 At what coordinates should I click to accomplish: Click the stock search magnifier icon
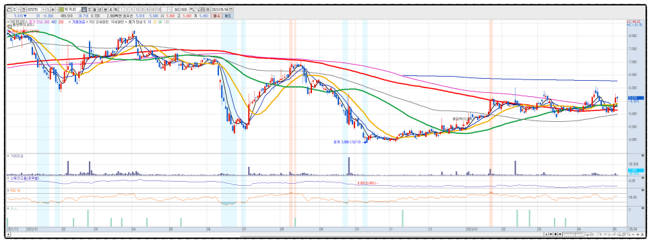[48, 9]
